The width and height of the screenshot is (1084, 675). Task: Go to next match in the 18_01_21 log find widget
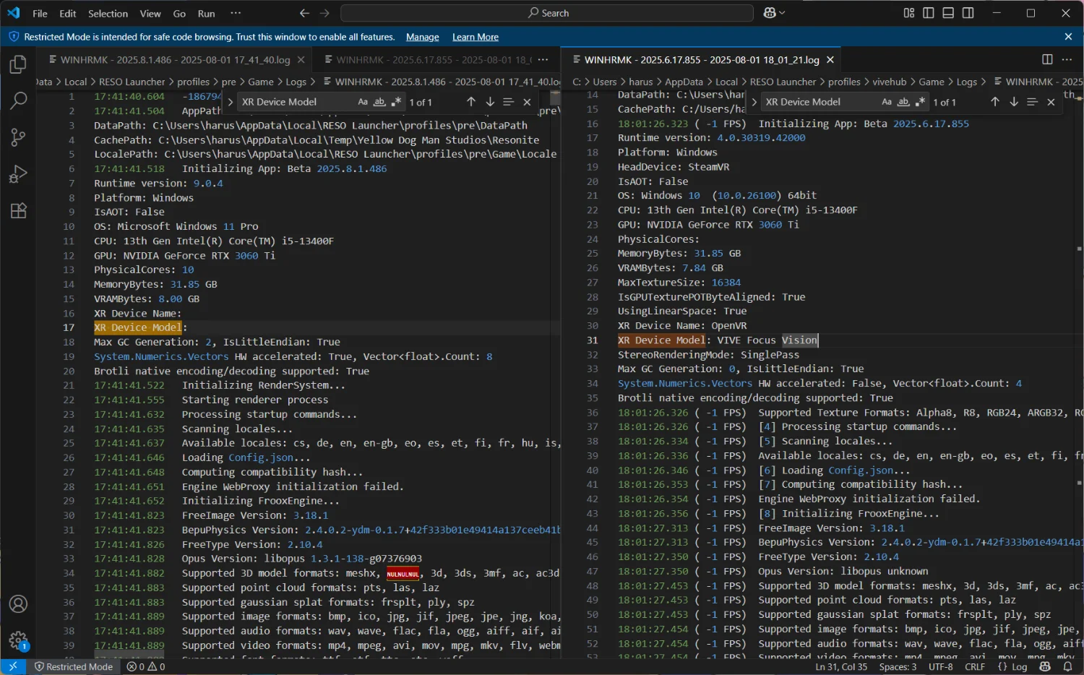point(1014,102)
